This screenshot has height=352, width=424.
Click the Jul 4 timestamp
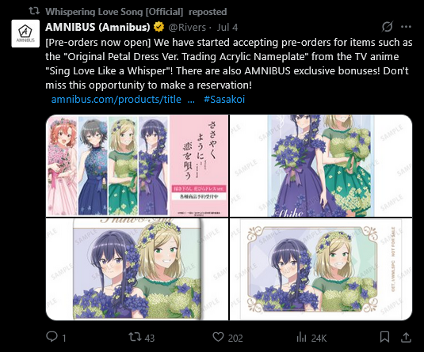[x=227, y=27]
